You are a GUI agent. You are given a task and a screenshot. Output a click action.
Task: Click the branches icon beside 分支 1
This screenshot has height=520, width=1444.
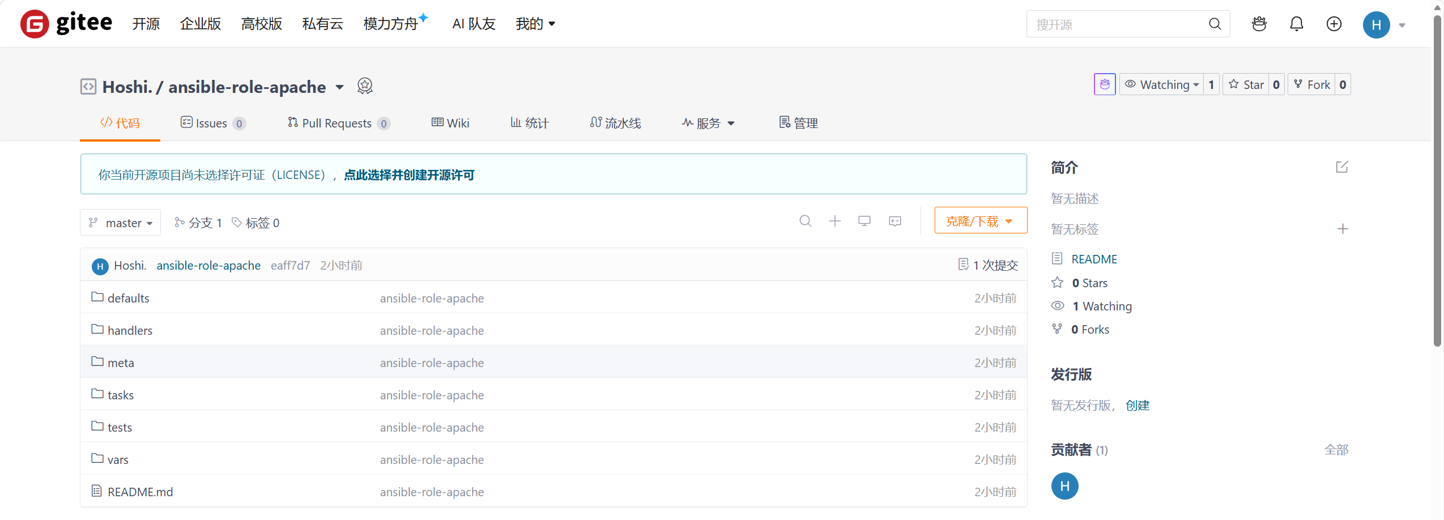point(180,222)
